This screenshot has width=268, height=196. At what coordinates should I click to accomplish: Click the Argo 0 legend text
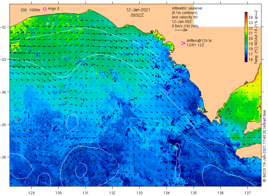pos(54,9)
